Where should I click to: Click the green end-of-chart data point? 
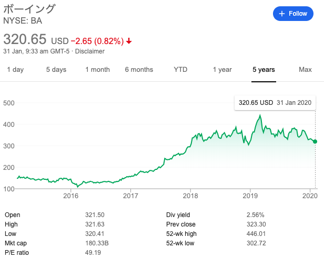coord(315,142)
